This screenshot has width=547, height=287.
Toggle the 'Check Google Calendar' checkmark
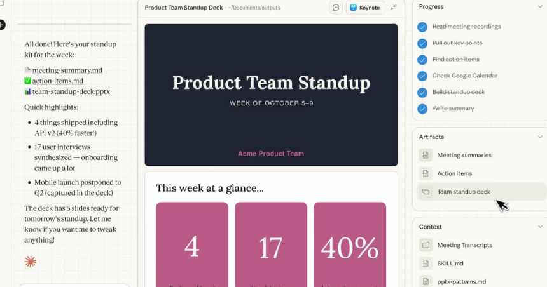click(x=422, y=76)
